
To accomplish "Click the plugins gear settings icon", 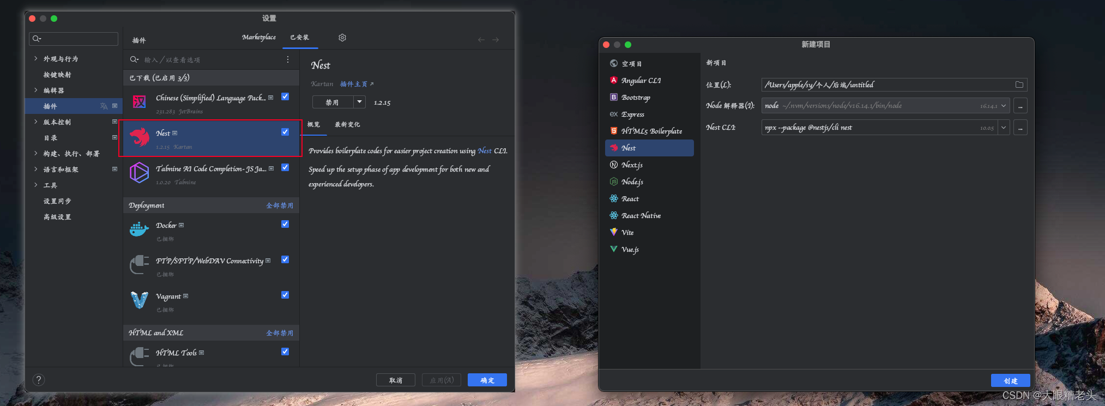I will 342,38.
